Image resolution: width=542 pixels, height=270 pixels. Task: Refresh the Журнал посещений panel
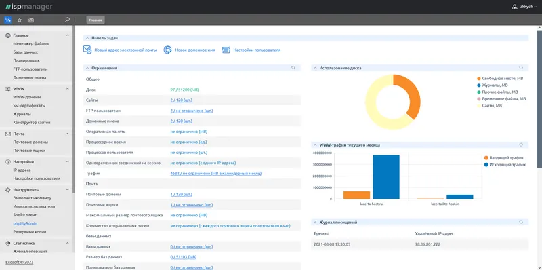tap(521, 222)
